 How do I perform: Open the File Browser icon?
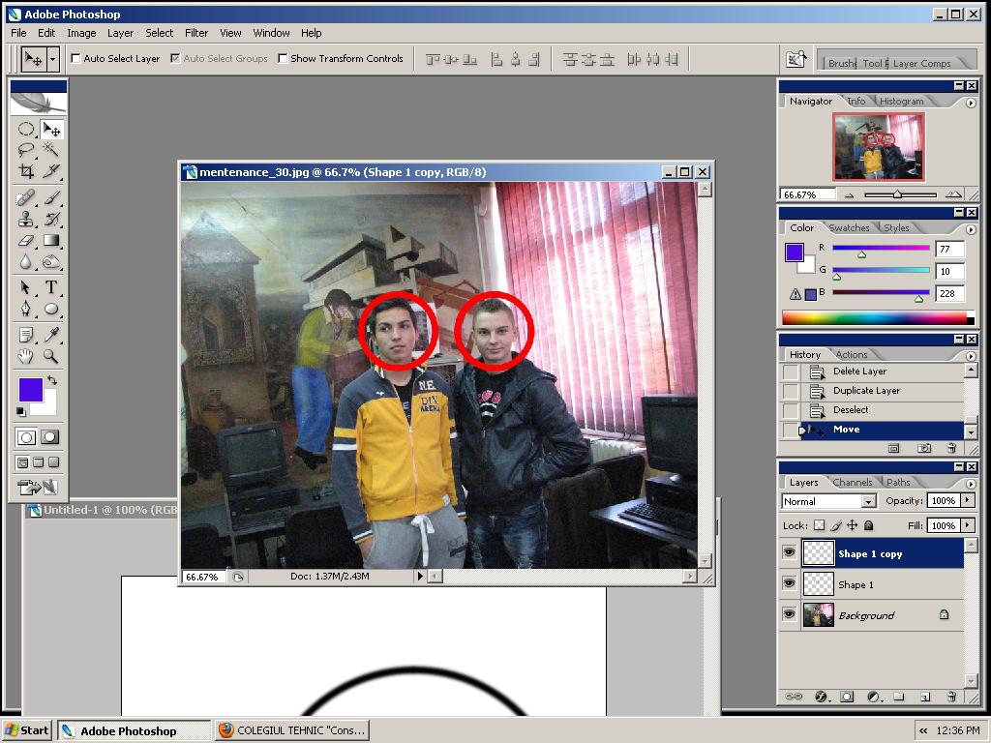click(x=796, y=59)
